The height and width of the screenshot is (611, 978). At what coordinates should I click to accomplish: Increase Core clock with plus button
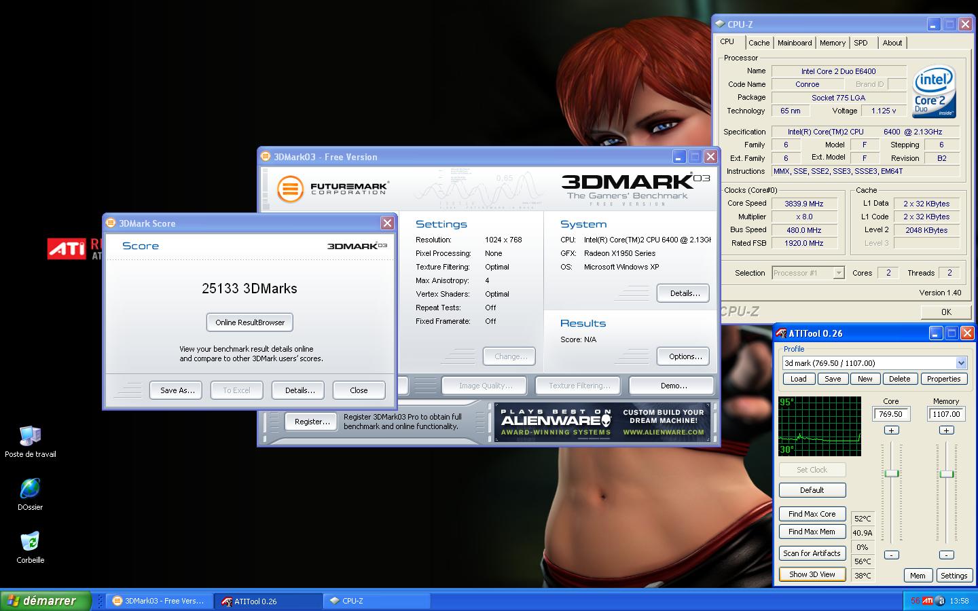891,430
